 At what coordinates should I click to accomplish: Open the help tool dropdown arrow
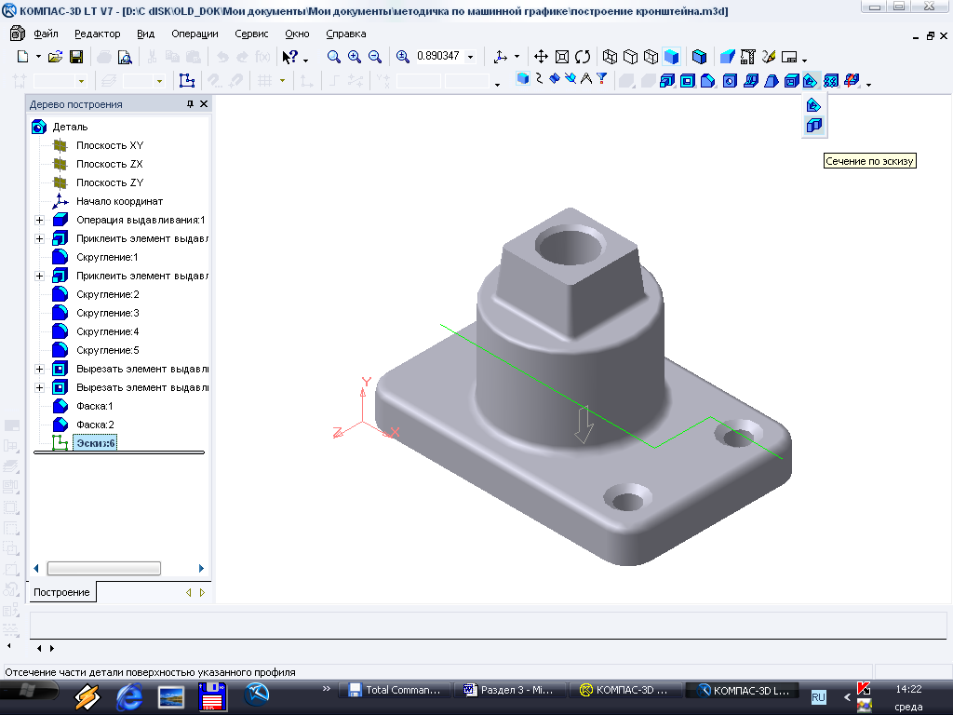click(x=305, y=59)
